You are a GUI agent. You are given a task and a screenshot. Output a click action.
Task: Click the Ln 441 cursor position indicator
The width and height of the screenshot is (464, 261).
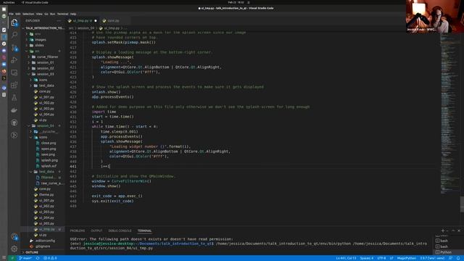pos(346,258)
